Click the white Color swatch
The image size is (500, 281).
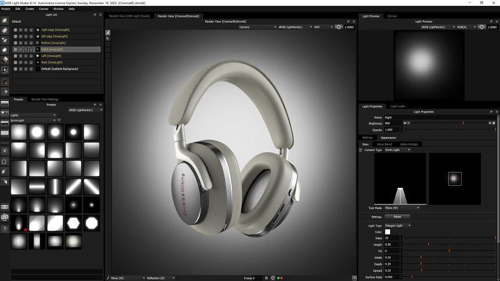[387, 232]
